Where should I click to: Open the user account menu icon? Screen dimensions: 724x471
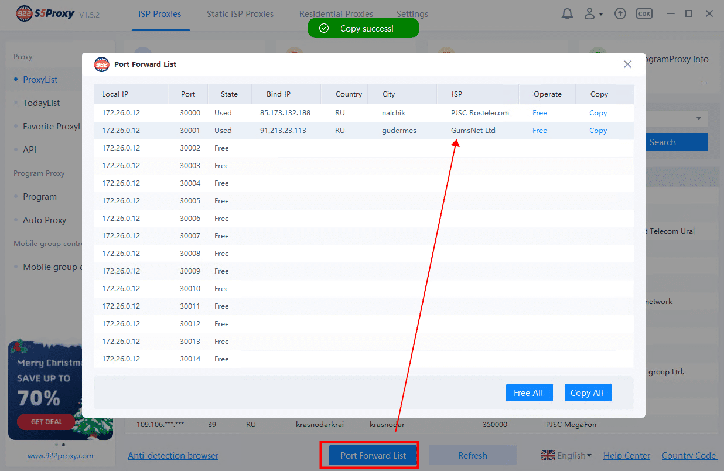[593, 13]
